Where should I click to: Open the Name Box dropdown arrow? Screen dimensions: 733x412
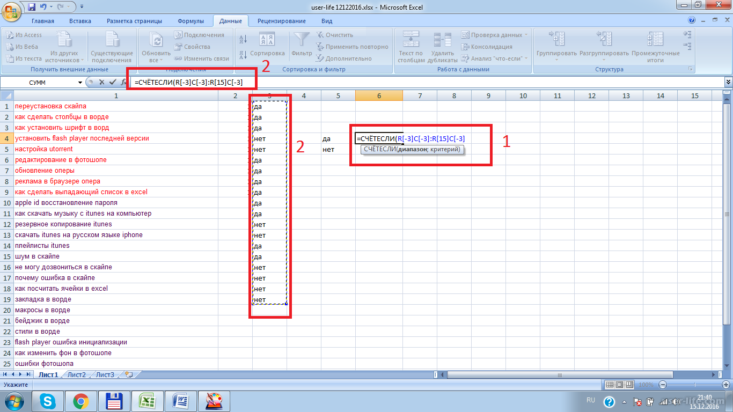click(80, 83)
